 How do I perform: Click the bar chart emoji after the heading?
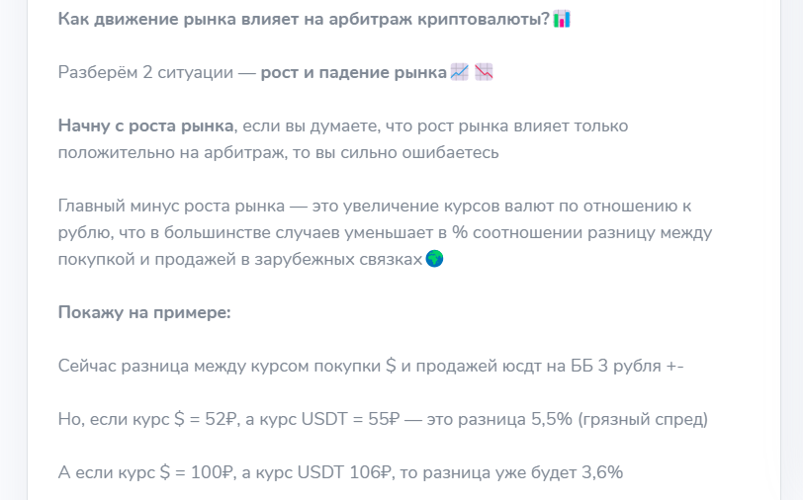pos(562,19)
